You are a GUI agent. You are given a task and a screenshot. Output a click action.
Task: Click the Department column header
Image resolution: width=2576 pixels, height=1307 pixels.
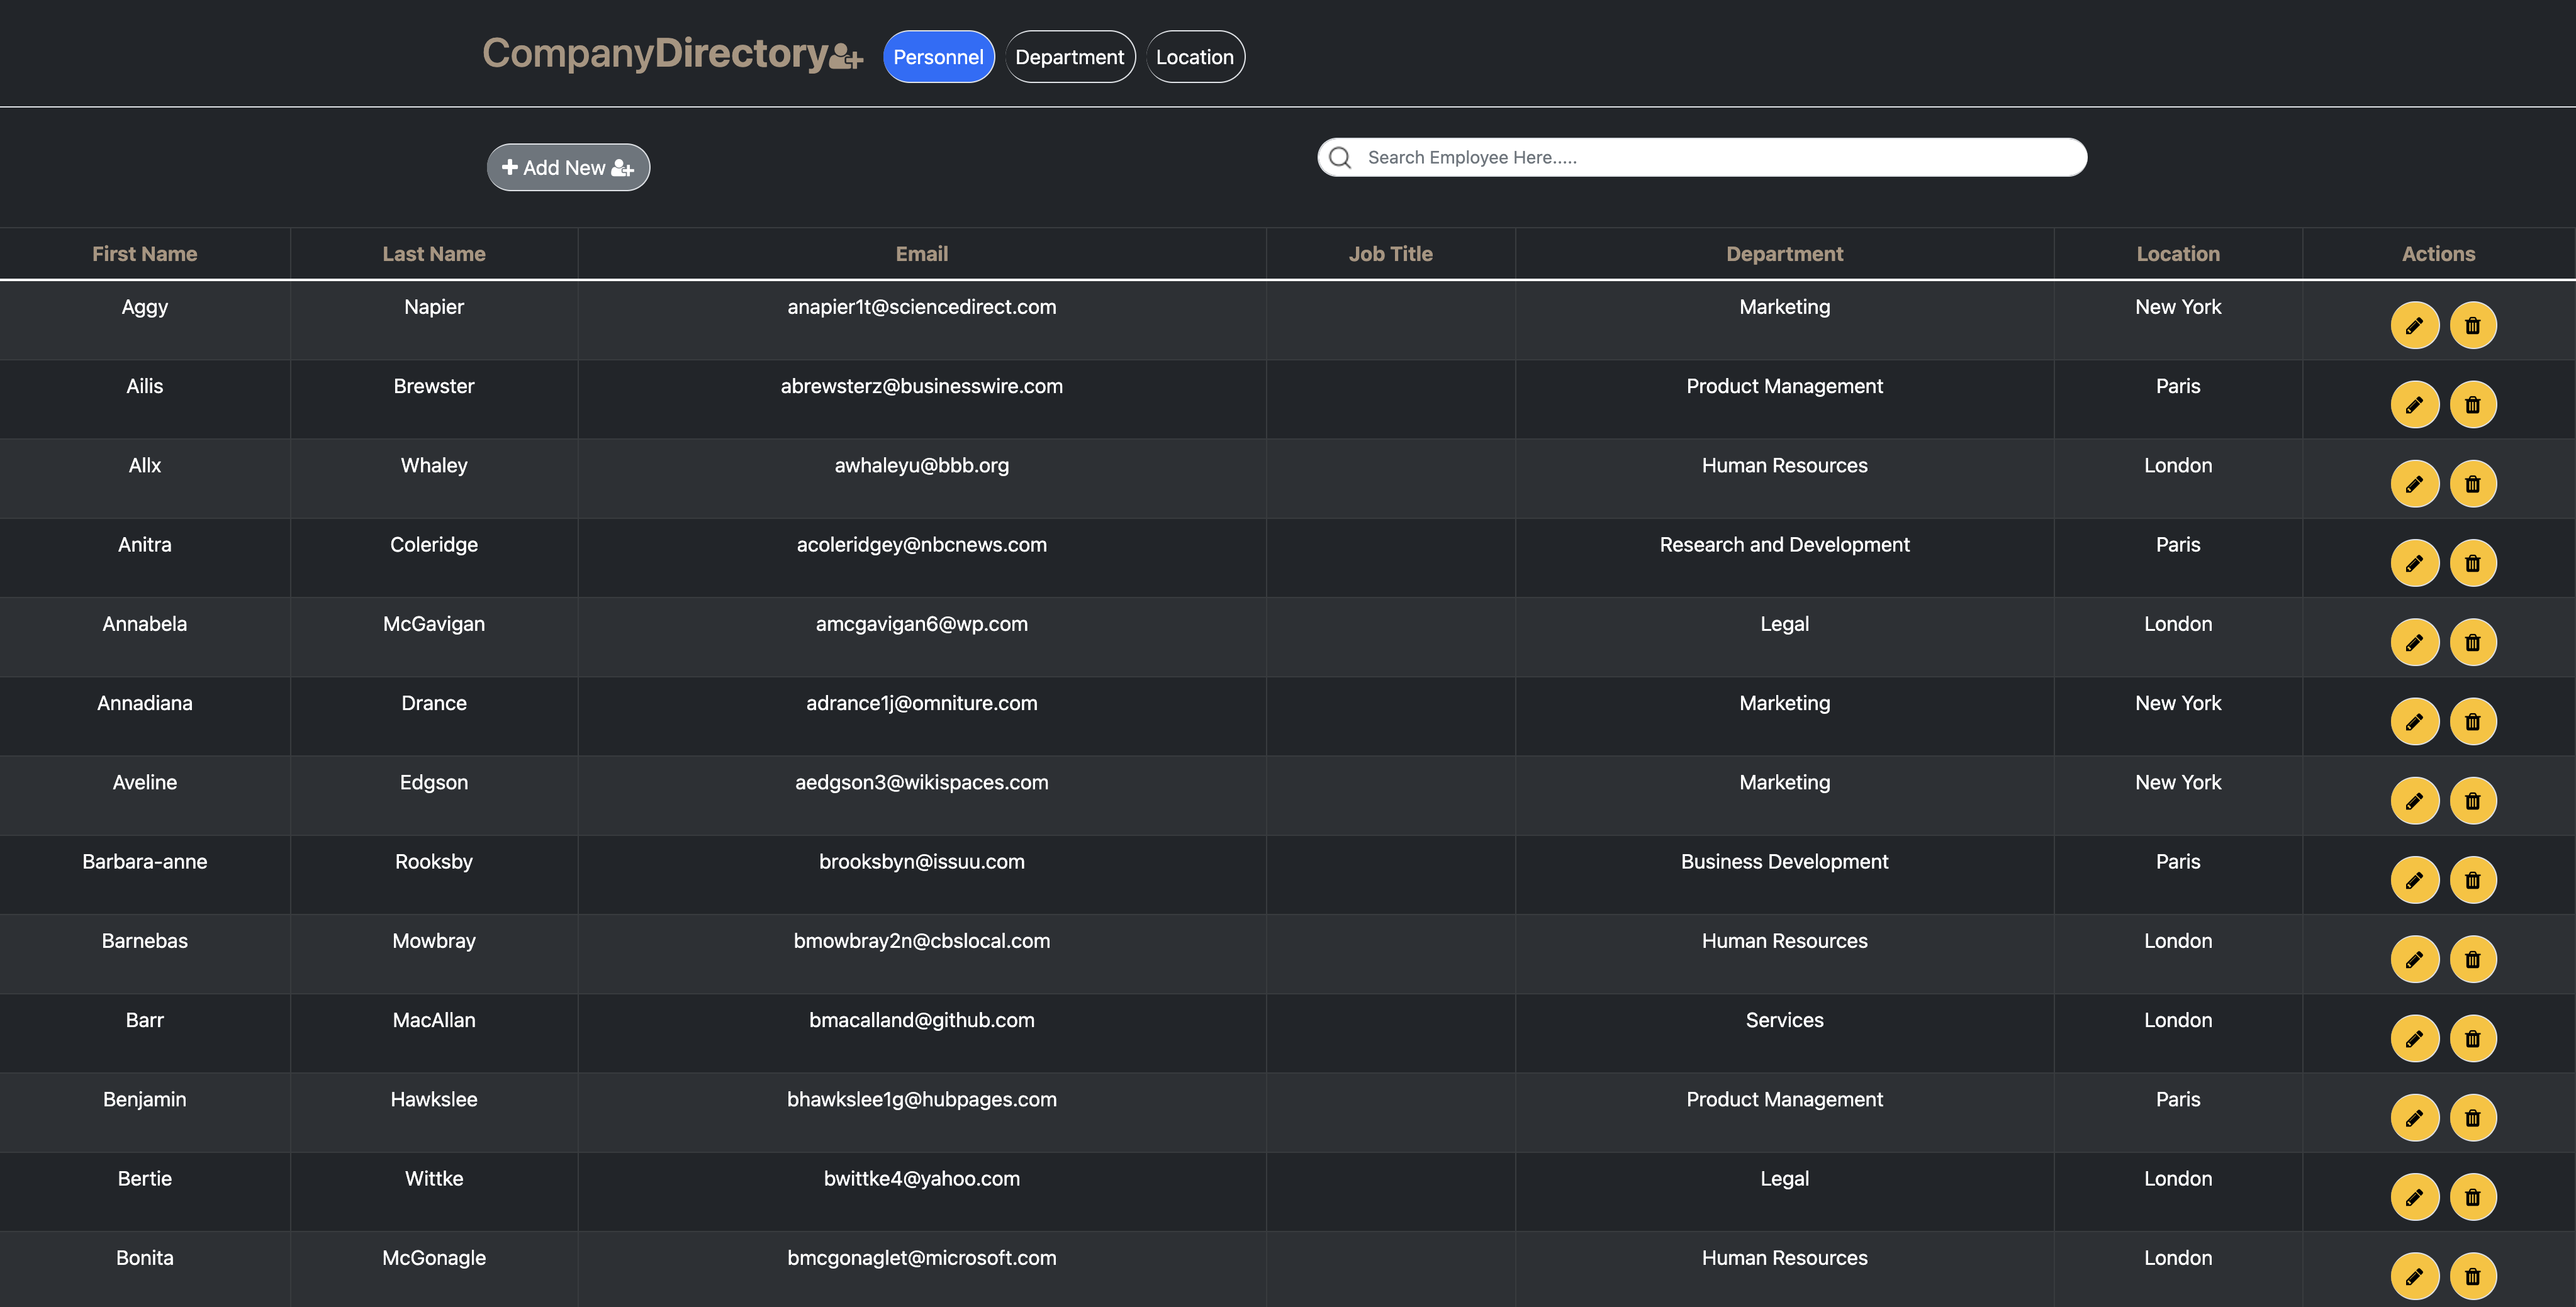click(1783, 254)
